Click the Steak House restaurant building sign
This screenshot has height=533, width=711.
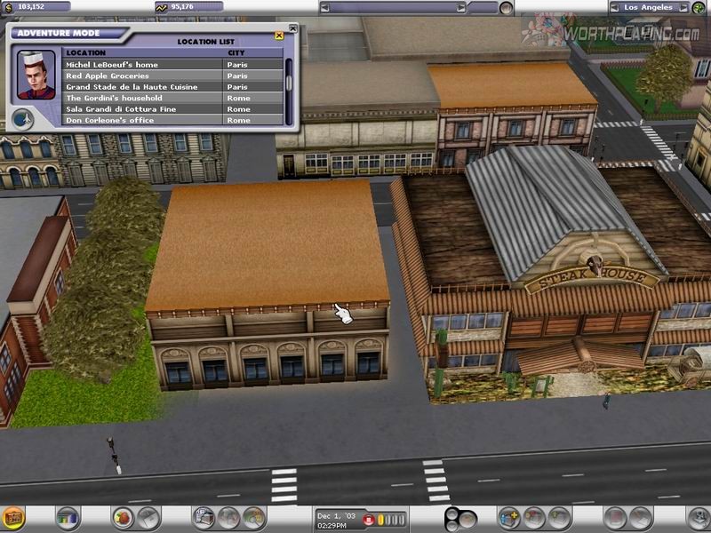591,279
